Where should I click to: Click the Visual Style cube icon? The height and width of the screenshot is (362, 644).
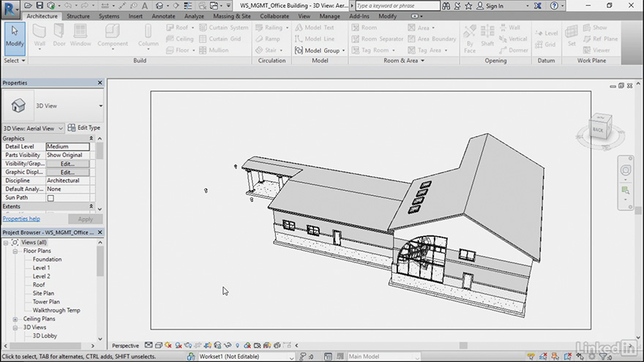pyautogui.click(x=159, y=346)
